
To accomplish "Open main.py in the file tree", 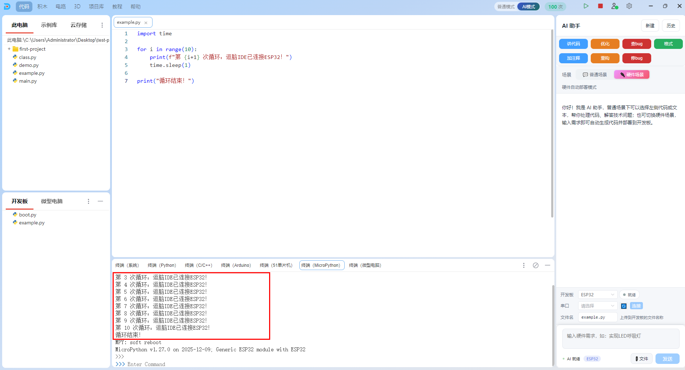I will click(28, 81).
